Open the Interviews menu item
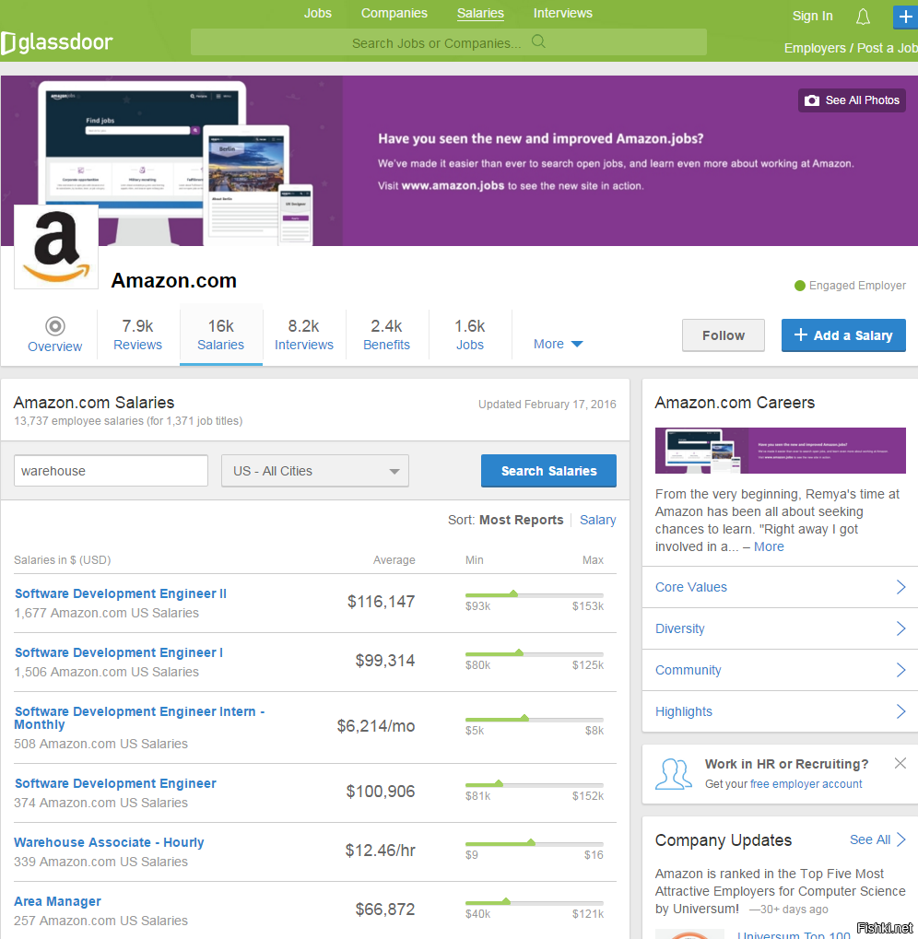 point(563,13)
